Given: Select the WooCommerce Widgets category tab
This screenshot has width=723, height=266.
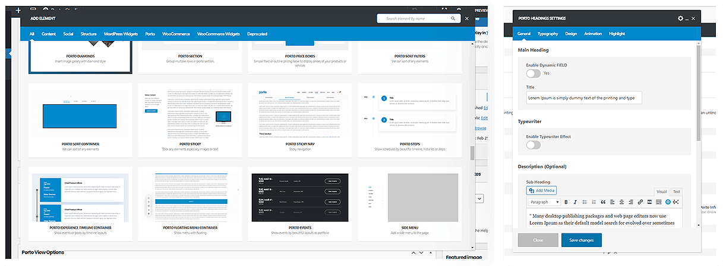Looking at the screenshot, I should point(219,34).
